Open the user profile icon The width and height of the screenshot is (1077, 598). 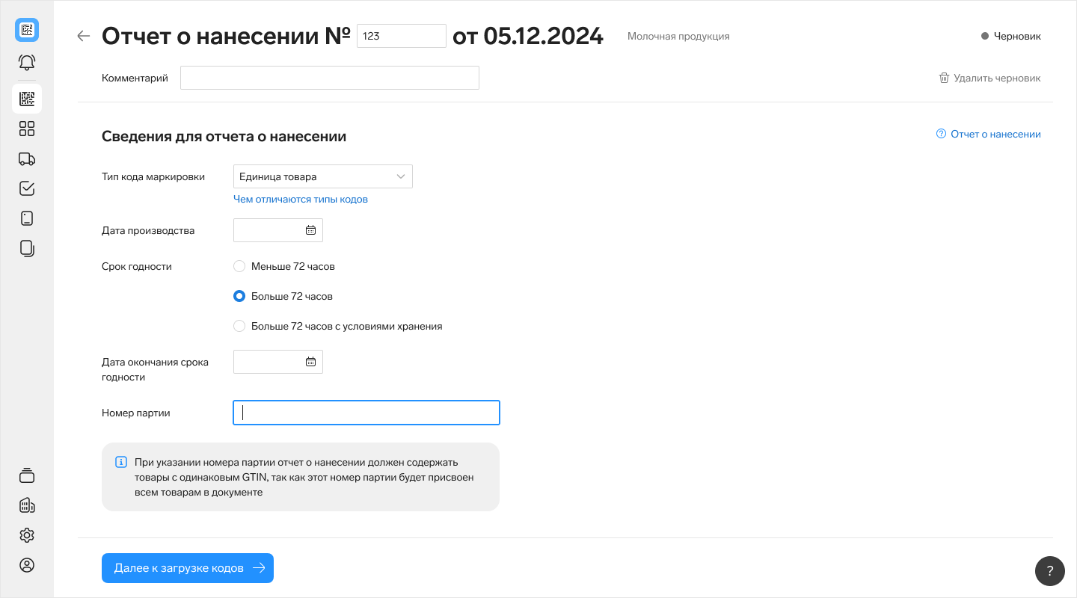tap(27, 565)
